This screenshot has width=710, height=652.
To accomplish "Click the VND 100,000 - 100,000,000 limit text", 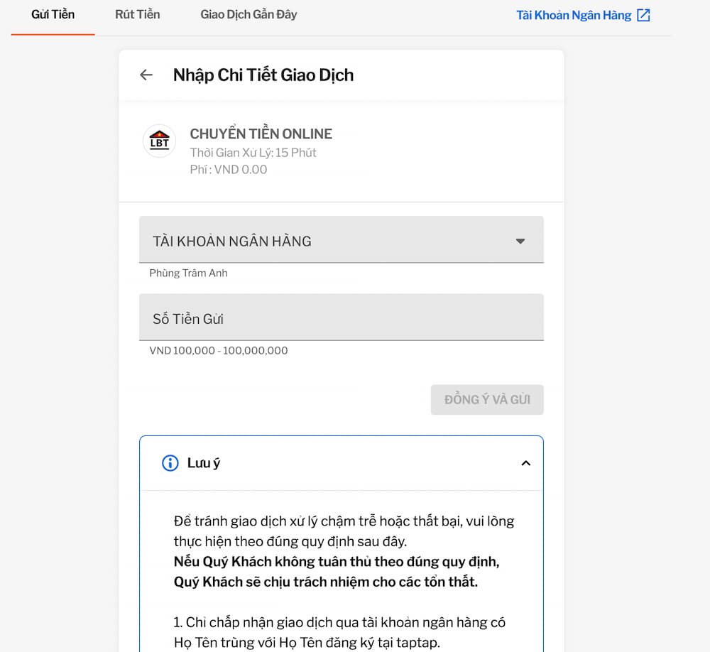I will click(217, 350).
